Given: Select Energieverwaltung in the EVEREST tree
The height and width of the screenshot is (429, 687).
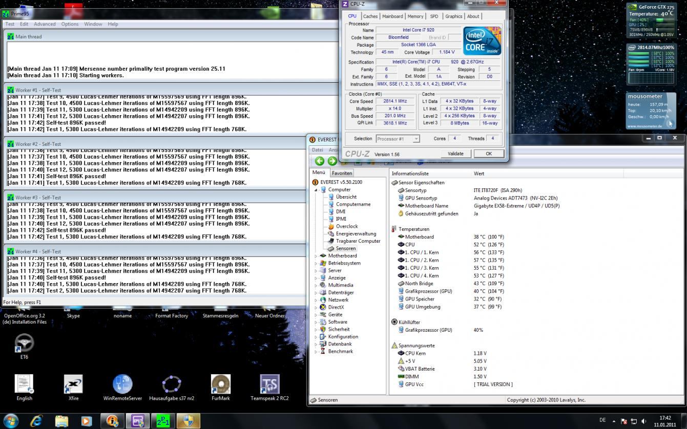Looking at the screenshot, I should point(356,234).
